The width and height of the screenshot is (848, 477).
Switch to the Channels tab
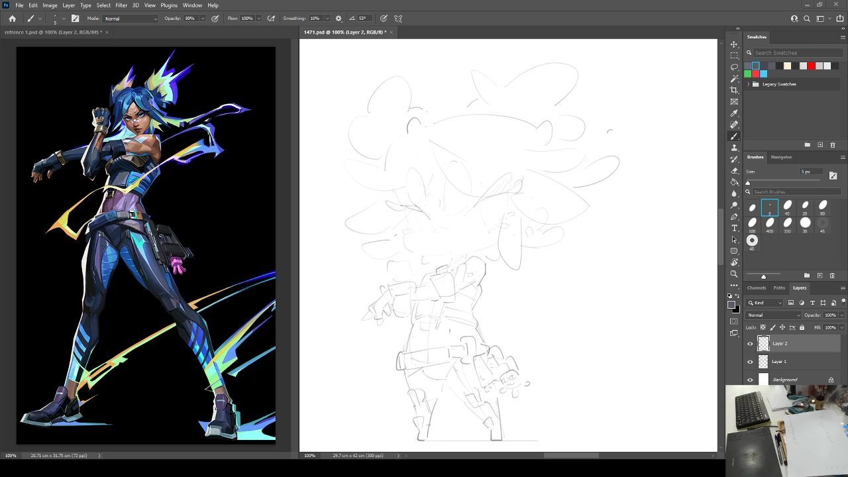pos(757,288)
